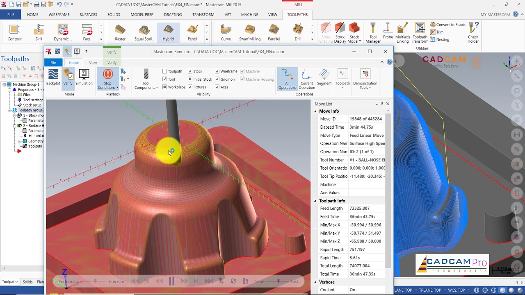This screenshot has width=525, height=295.
Task: Open Demonstration Tools dropdown
Action: pyautogui.click(x=365, y=85)
